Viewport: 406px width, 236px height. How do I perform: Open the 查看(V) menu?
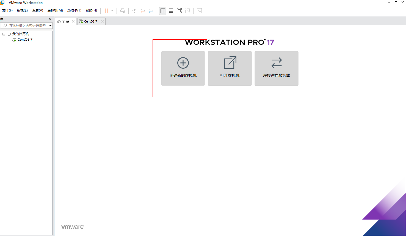(x=38, y=10)
